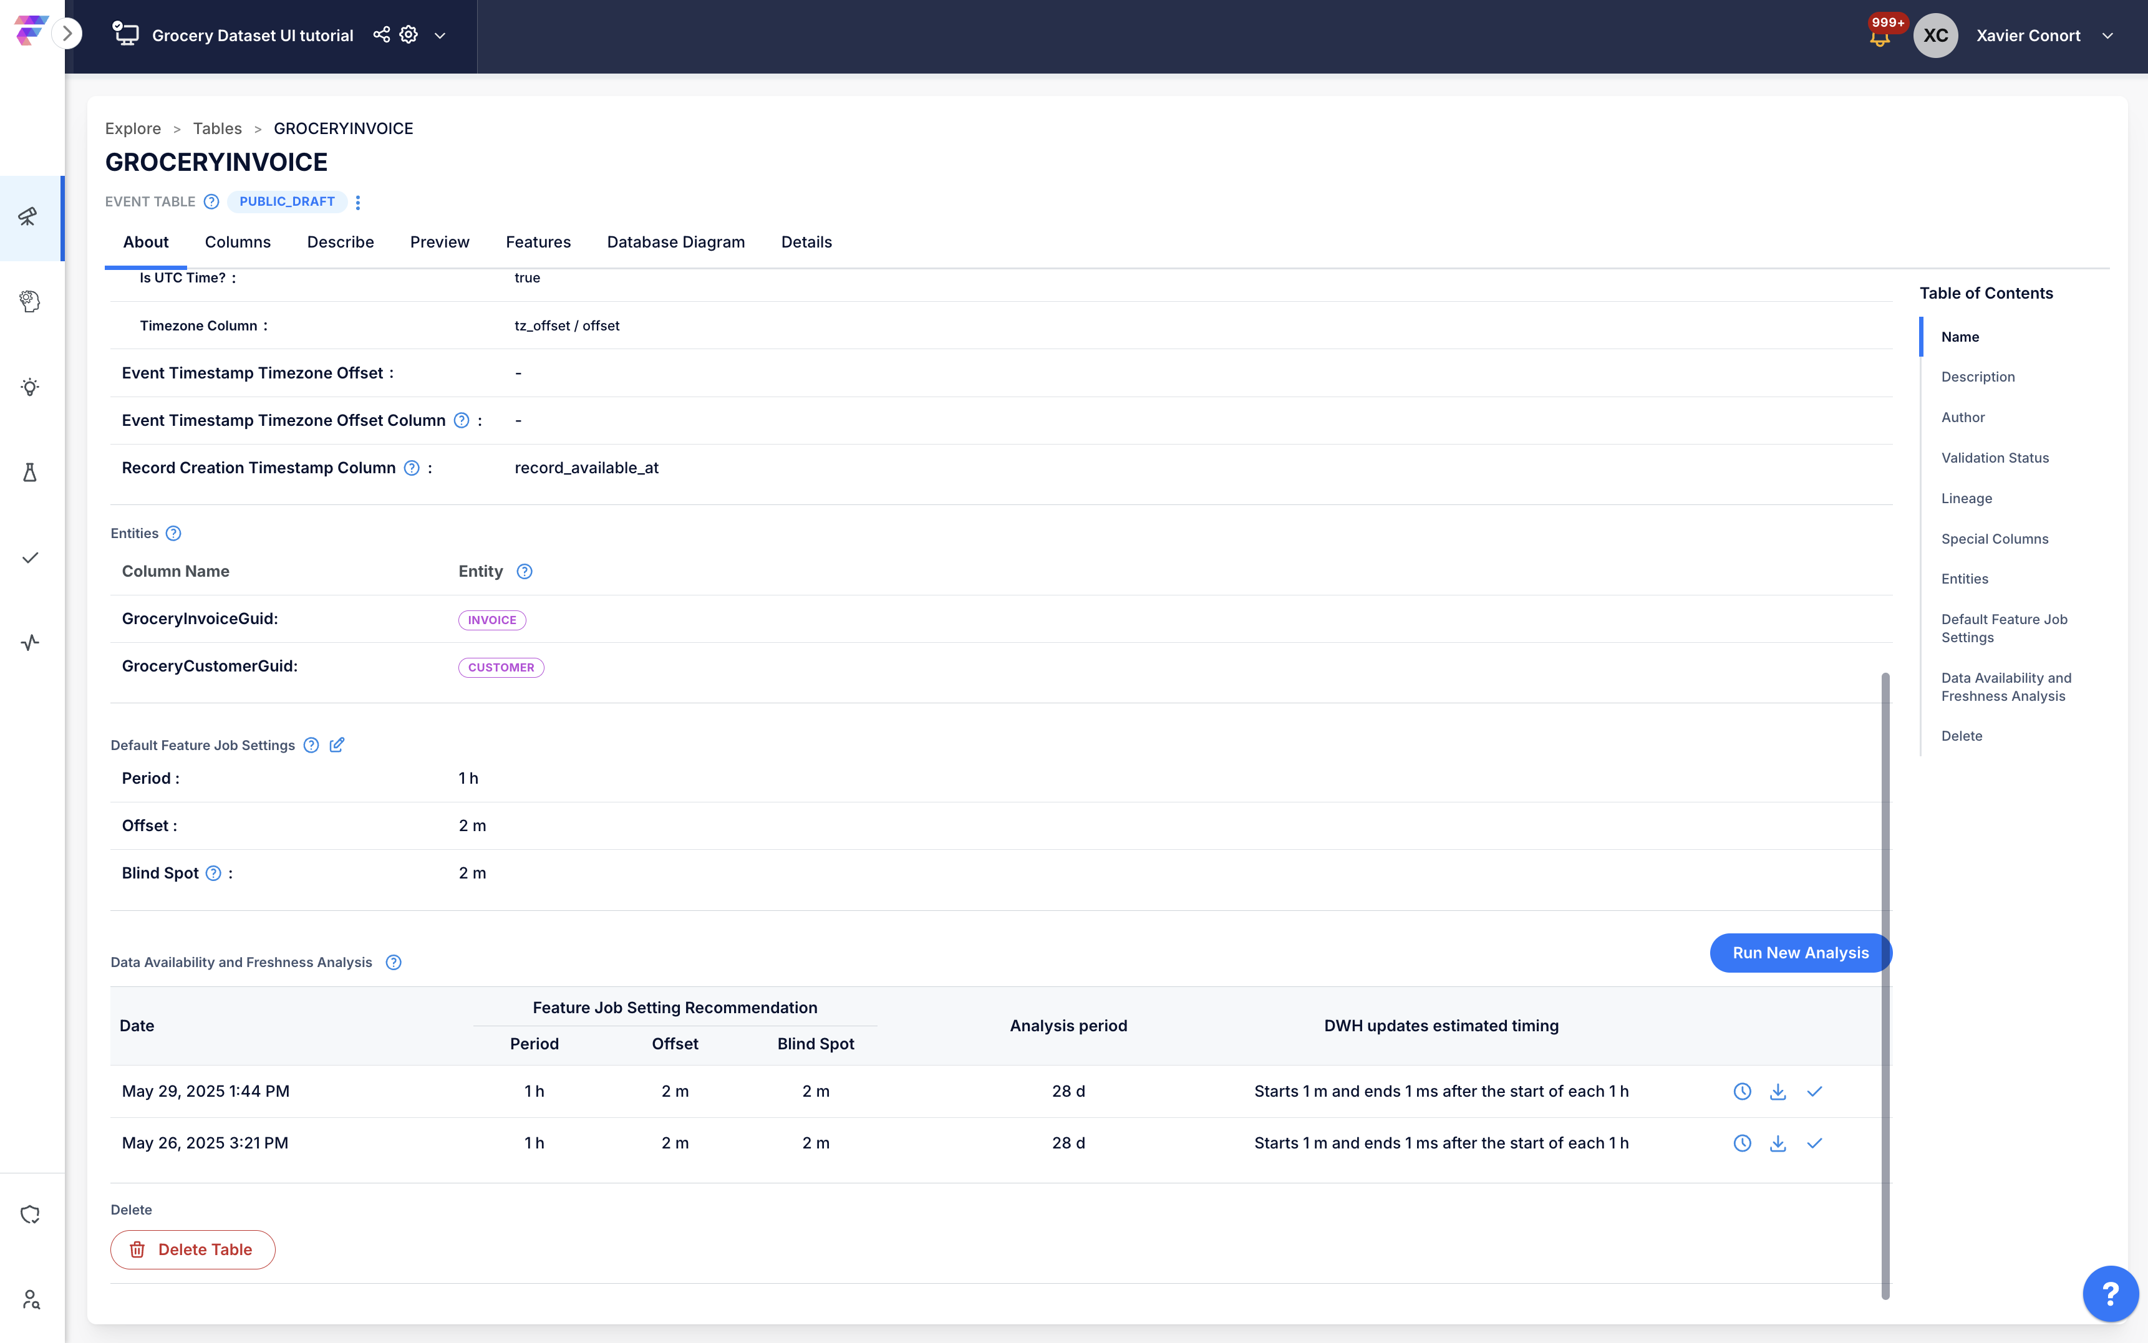Download the May 29 analysis report
Image resolution: width=2148 pixels, height=1343 pixels.
pos(1778,1090)
